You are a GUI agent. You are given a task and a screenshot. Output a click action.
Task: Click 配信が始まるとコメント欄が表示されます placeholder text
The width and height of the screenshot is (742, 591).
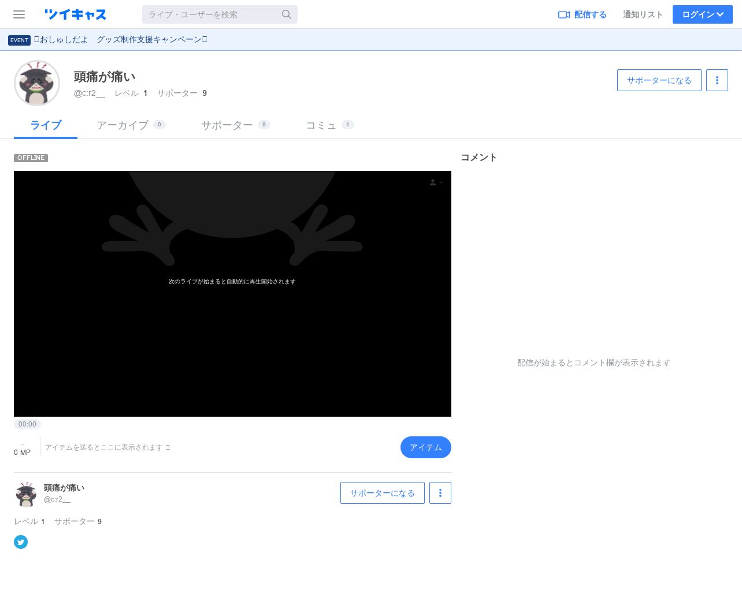click(594, 362)
